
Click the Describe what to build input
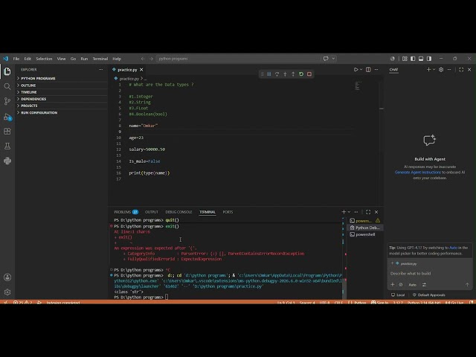pyautogui.click(x=430, y=273)
